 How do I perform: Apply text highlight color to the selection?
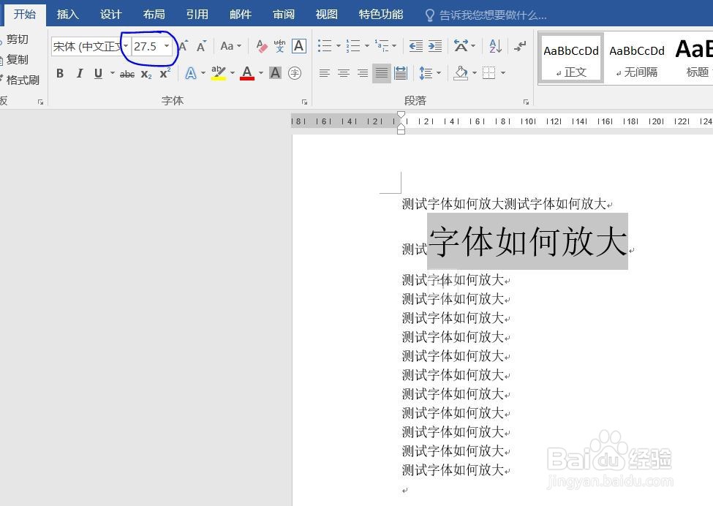tap(218, 72)
